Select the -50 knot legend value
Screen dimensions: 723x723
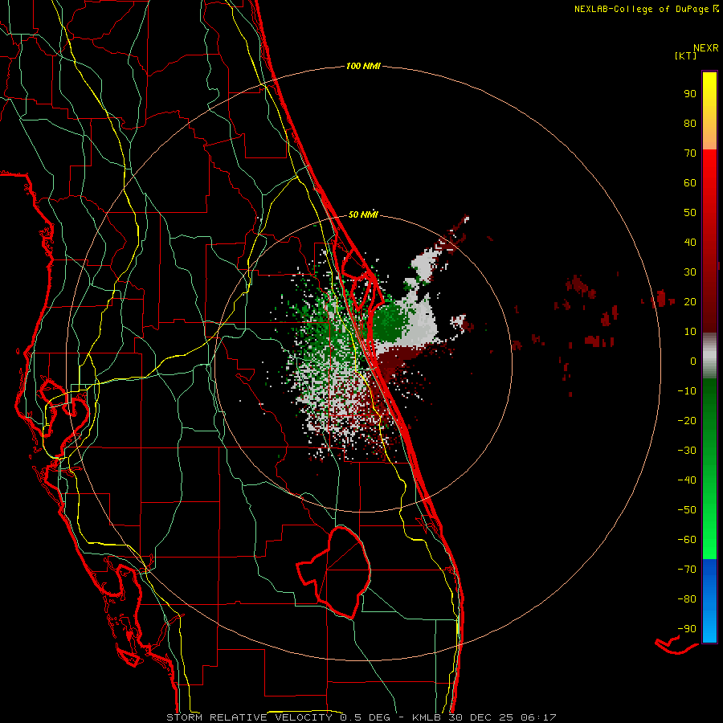click(687, 510)
